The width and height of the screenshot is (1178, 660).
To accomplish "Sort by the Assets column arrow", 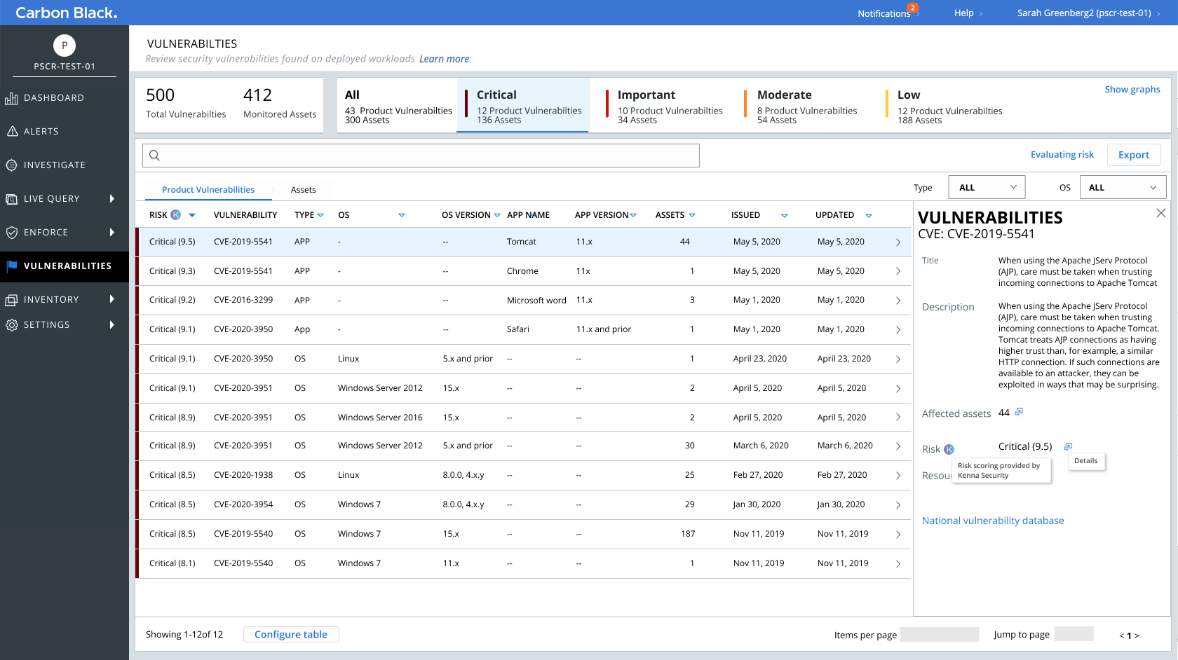I will tap(692, 216).
